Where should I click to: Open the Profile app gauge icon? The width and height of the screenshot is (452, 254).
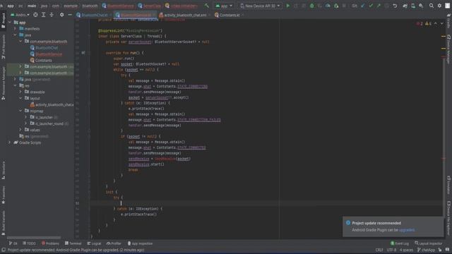click(328, 6)
